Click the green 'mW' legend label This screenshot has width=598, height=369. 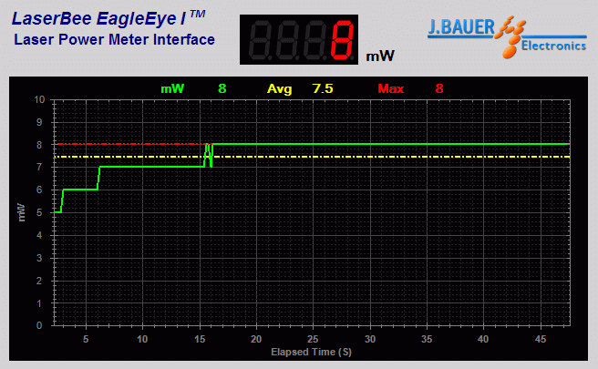click(172, 88)
